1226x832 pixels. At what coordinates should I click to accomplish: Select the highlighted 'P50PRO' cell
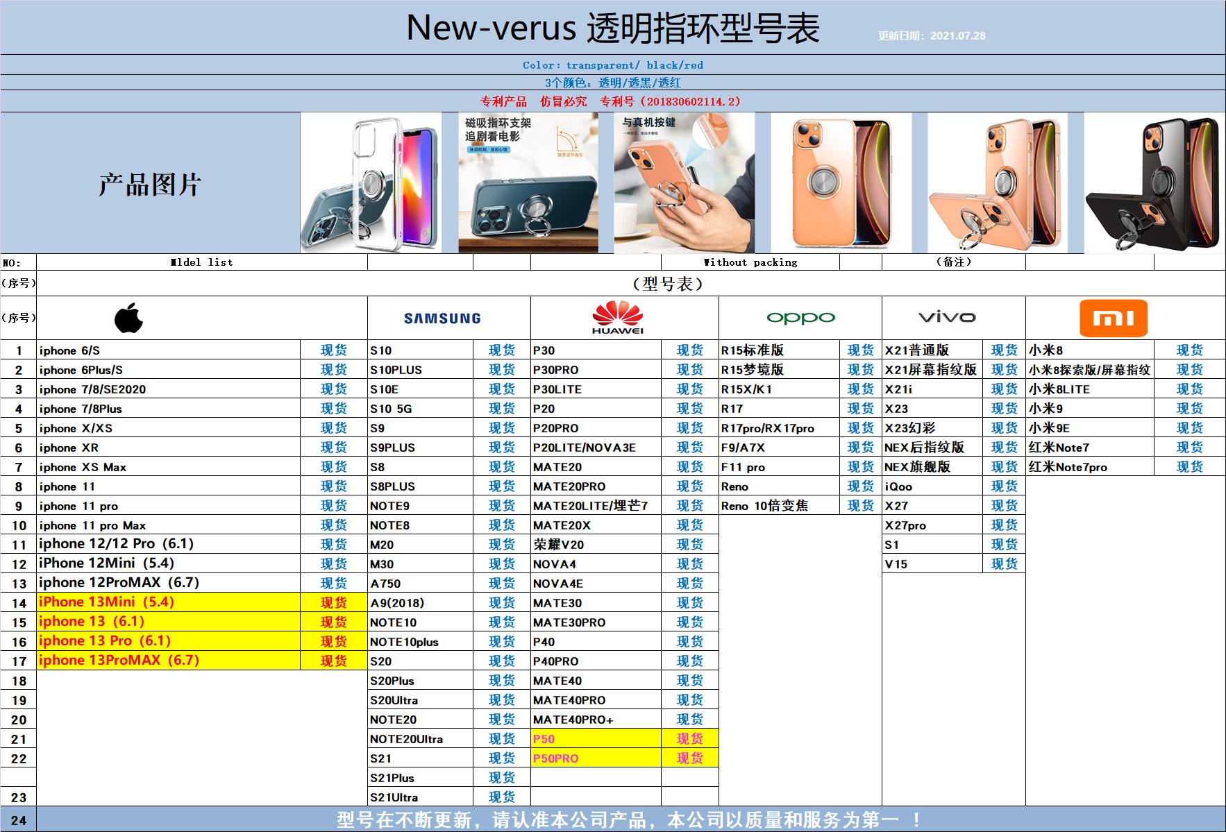[x=596, y=758]
